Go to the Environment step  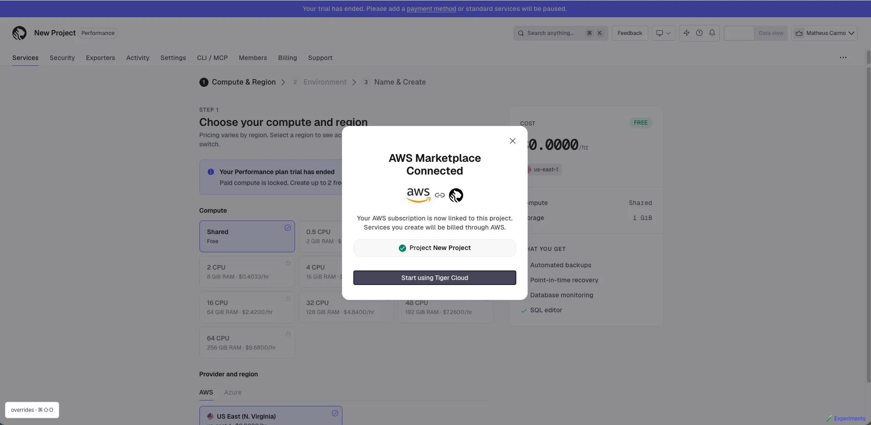coord(319,82)
